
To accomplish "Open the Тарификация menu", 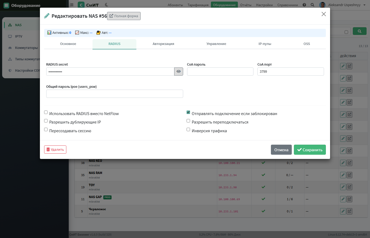I will (x=198, y=5).
